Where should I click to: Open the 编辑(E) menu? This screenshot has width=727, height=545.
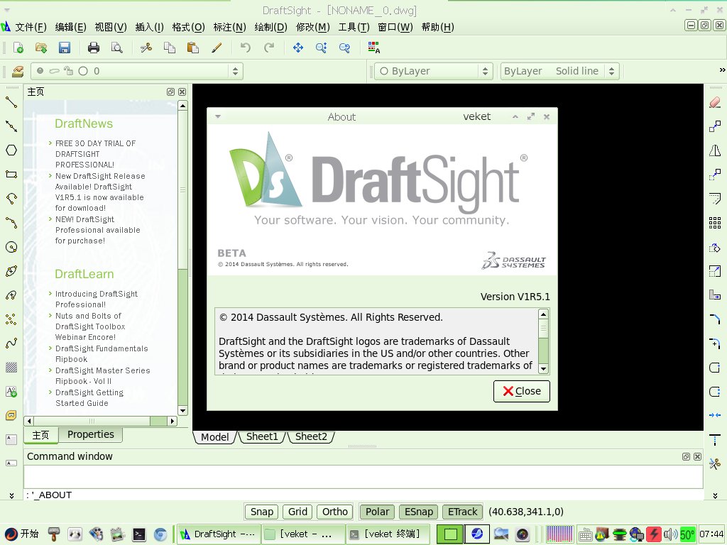(70, 27)
